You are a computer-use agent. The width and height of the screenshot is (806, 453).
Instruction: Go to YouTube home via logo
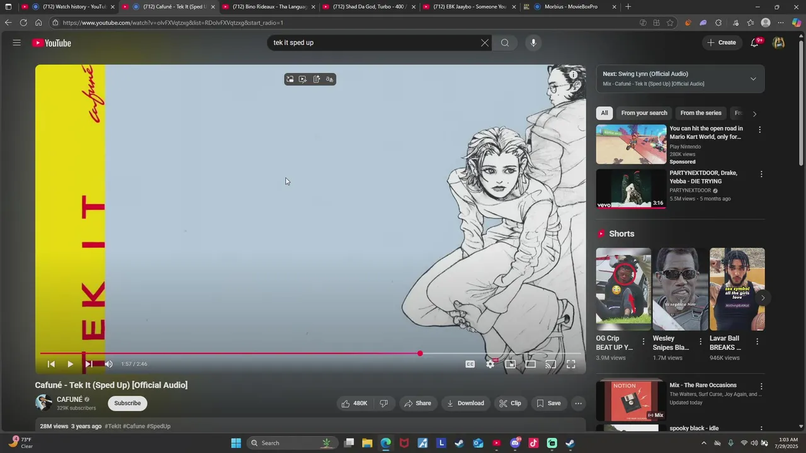click(x=52, y=43)
